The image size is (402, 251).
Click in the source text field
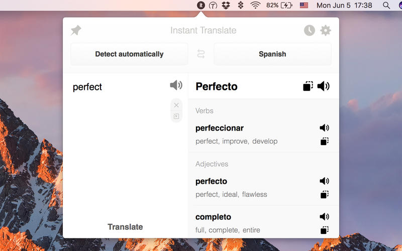pos(121,151)
